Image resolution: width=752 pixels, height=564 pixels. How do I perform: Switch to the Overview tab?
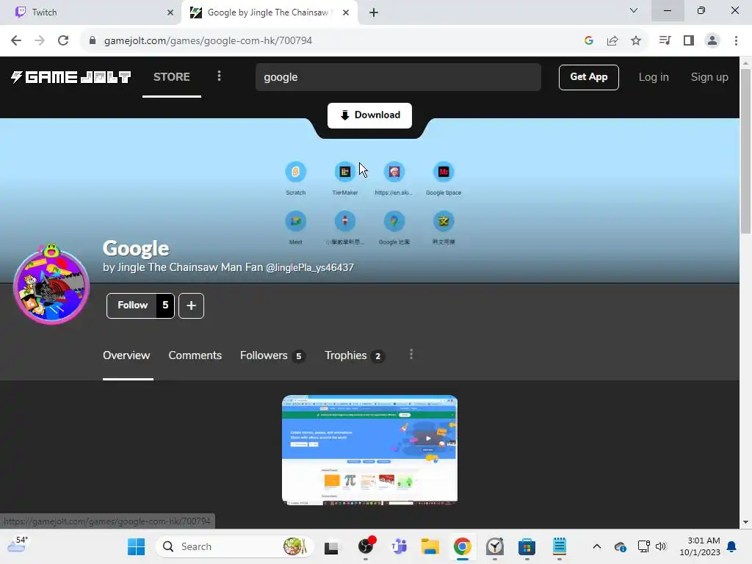126,355
